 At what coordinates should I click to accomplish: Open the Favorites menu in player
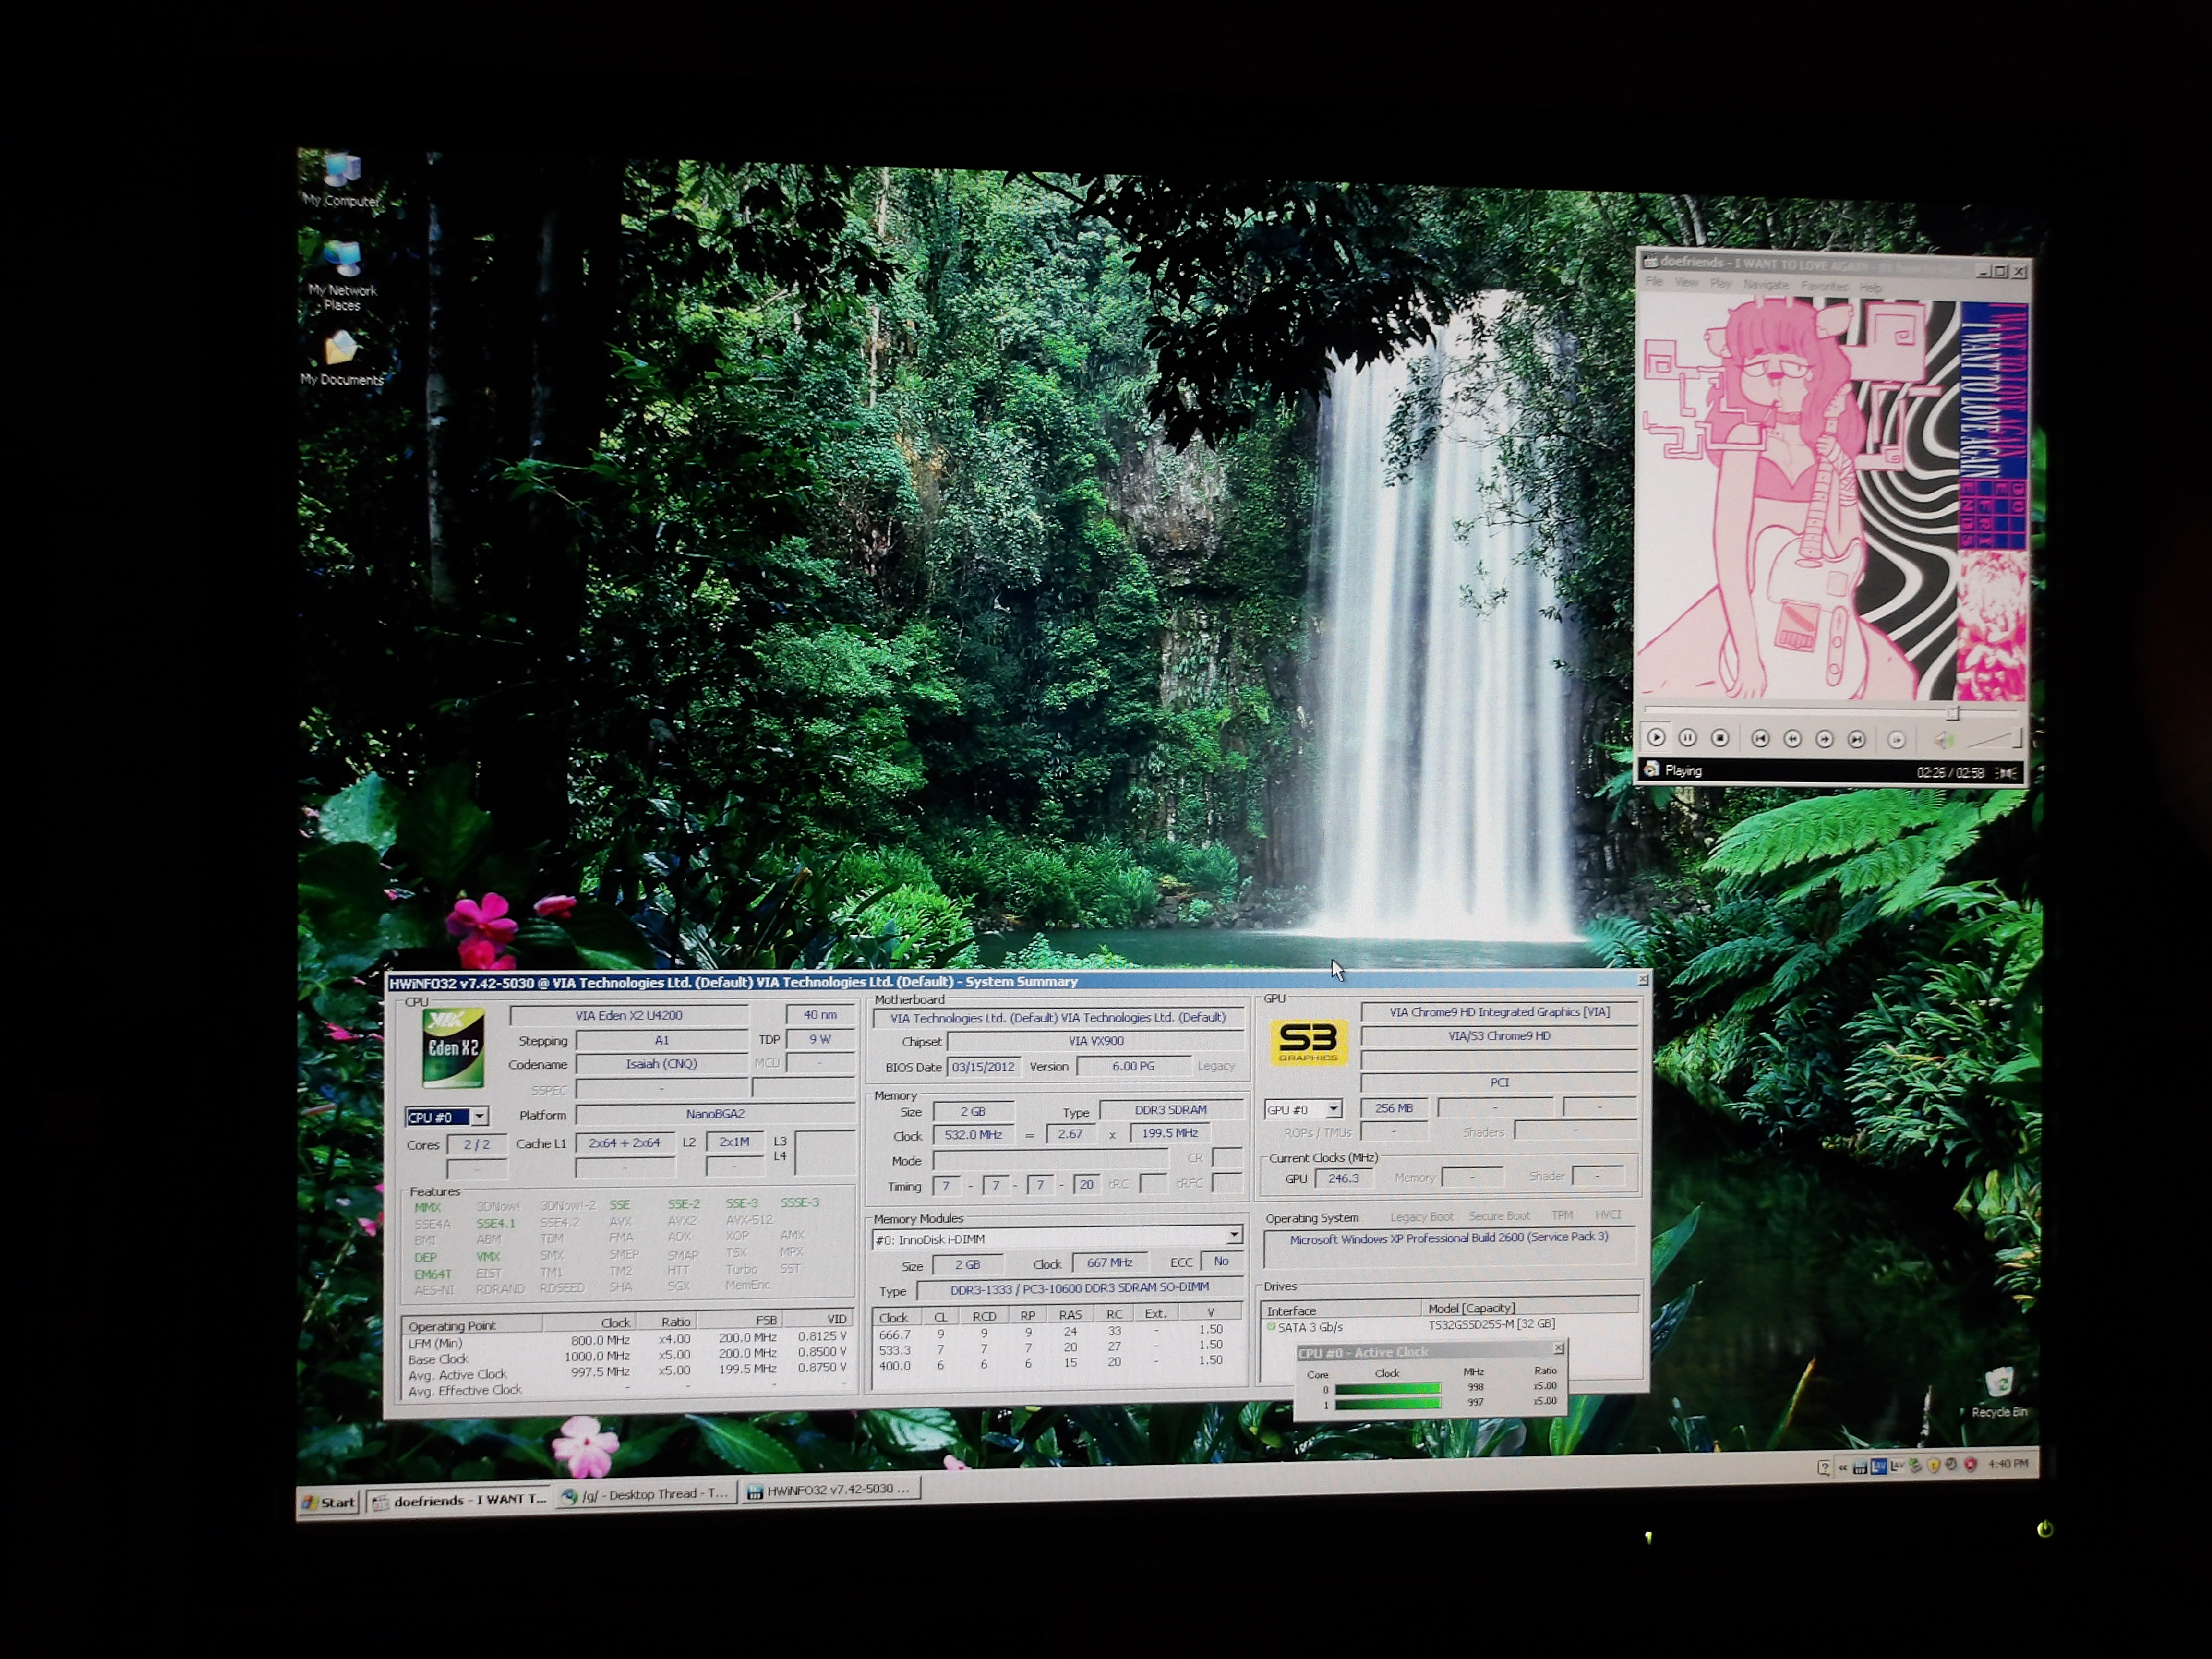tap(1824, 286)
